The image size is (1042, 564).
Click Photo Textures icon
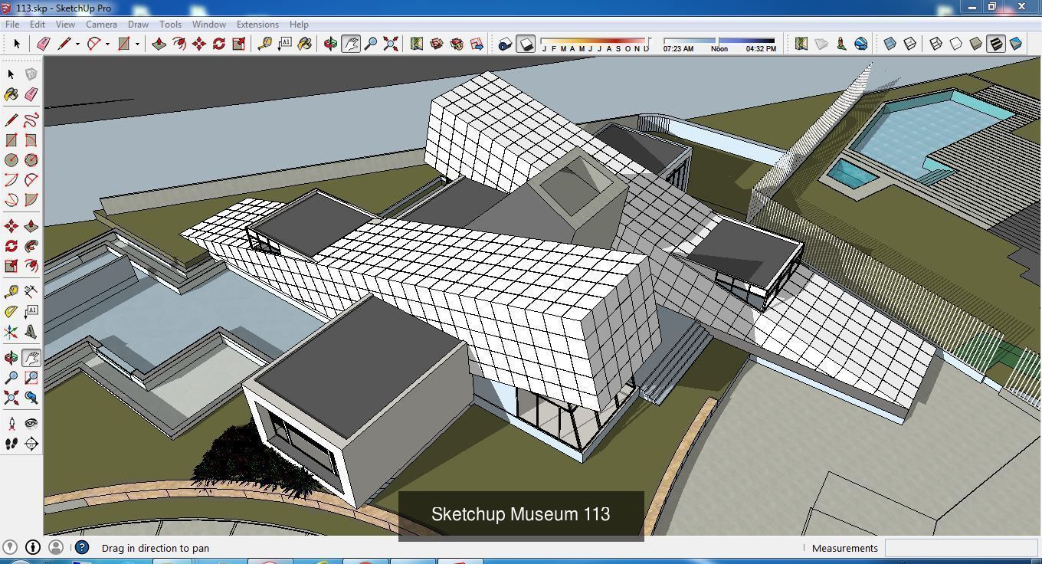point(841,44)
